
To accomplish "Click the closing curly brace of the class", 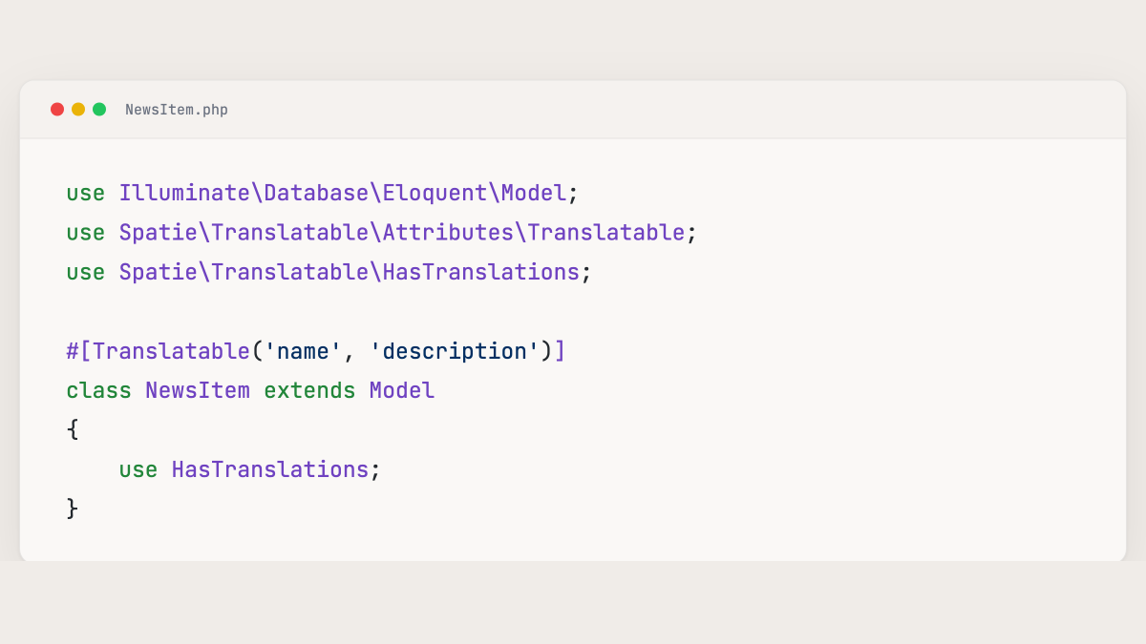I will tap(73, 509).
